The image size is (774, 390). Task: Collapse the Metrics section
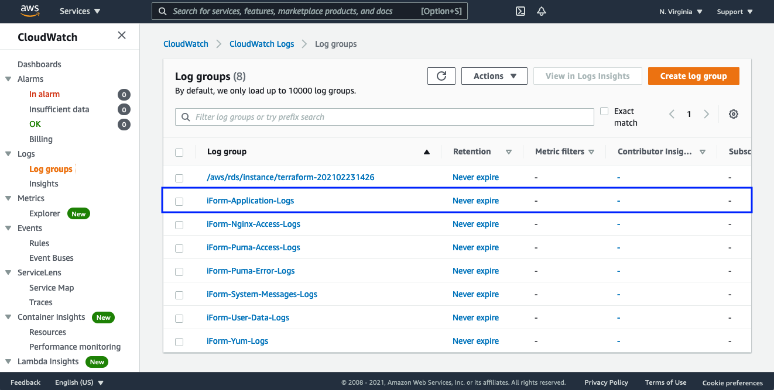click(8, 198)
